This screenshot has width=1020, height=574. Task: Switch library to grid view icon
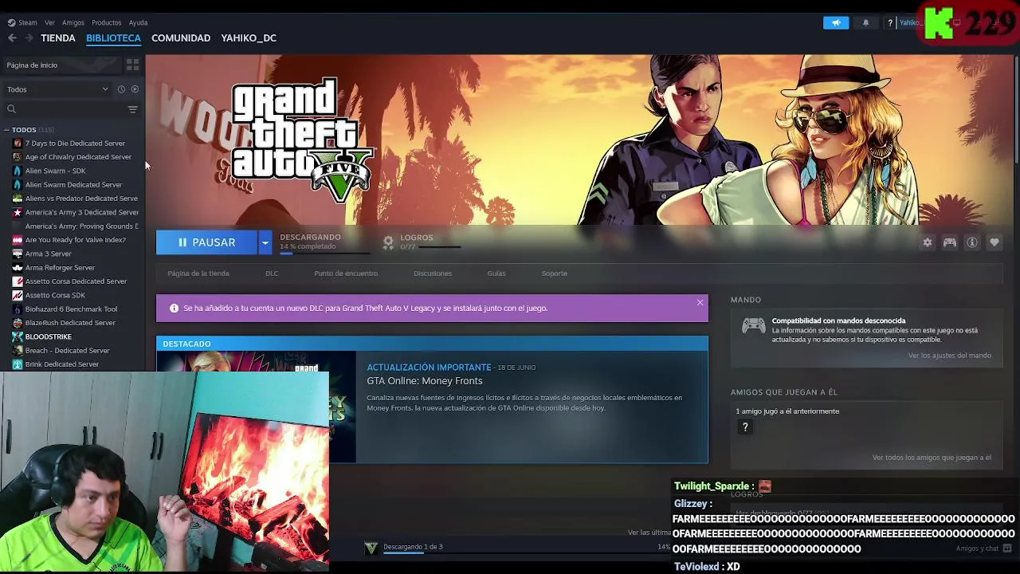(132, 65)
